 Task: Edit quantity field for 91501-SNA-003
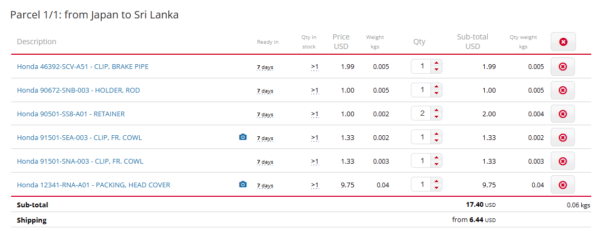click(x=421, y=161)
